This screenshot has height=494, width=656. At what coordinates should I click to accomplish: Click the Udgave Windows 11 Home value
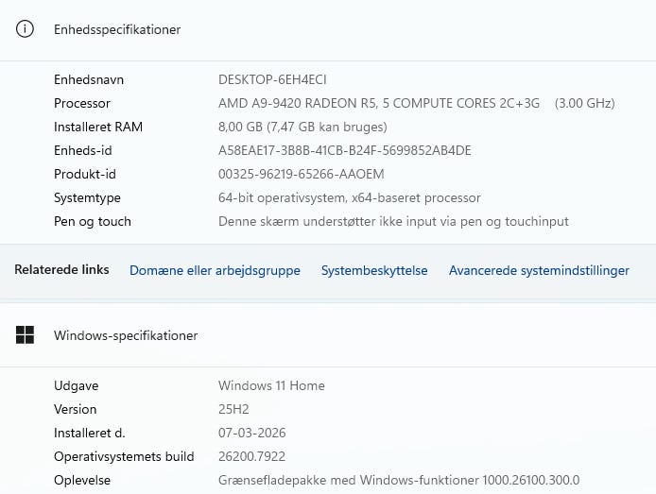(271, 386)
